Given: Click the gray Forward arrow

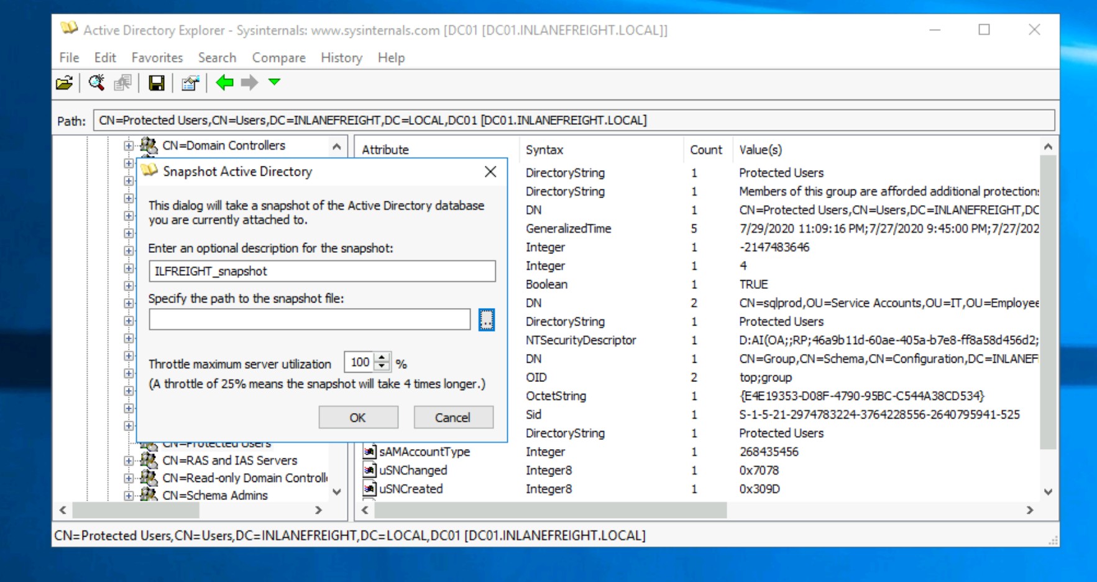Looking at the screenshot, I should [249, 82].
